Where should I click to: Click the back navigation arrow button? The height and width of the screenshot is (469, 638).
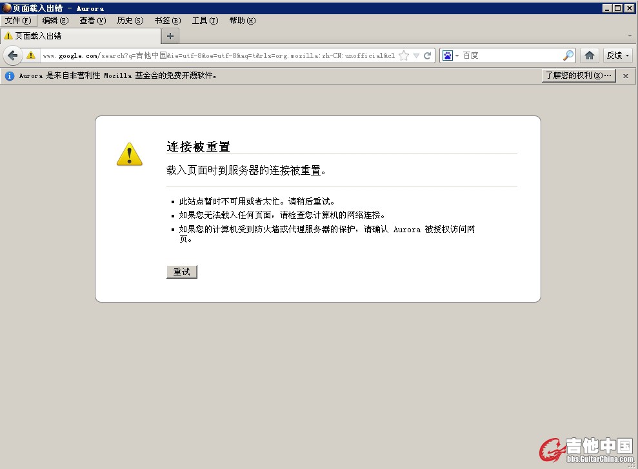click(x=12, y=55)
